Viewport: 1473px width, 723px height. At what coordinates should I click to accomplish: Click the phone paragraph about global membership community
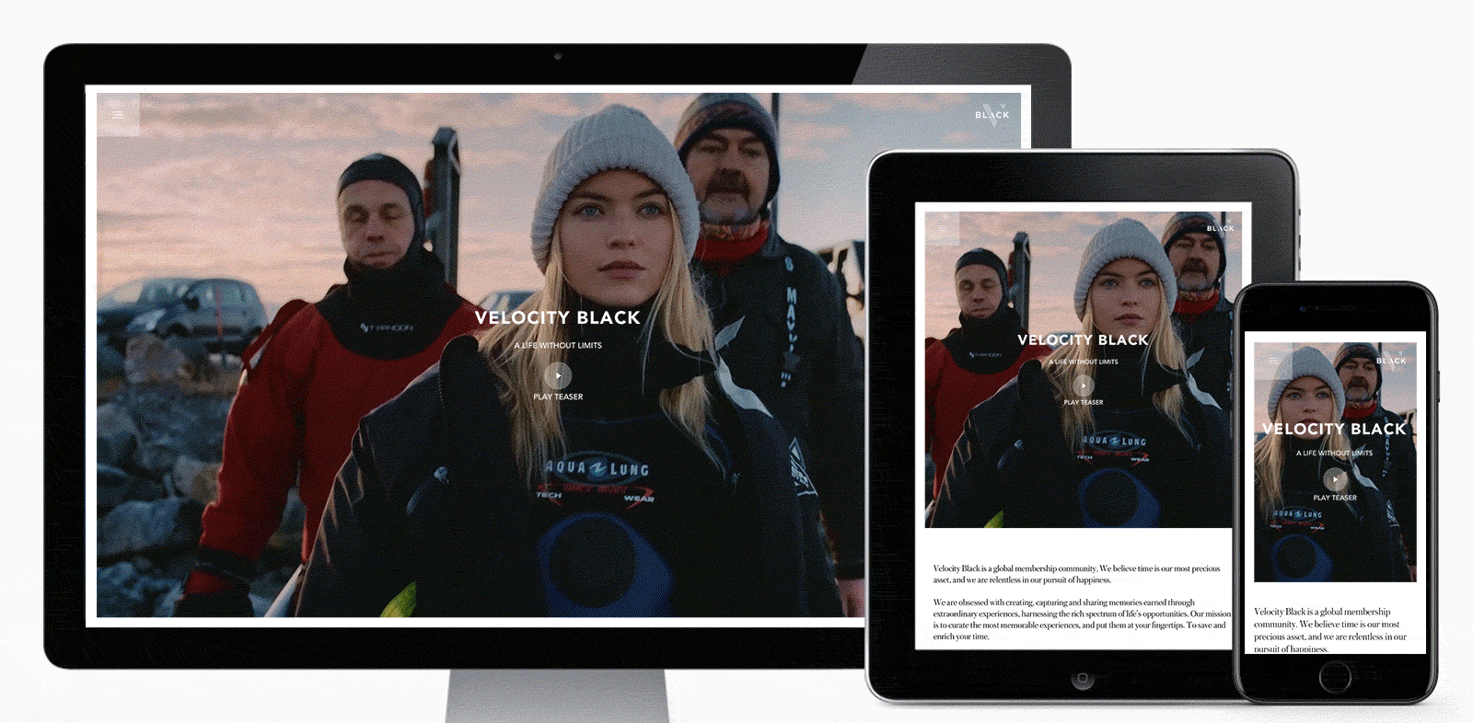point(1330,630)
